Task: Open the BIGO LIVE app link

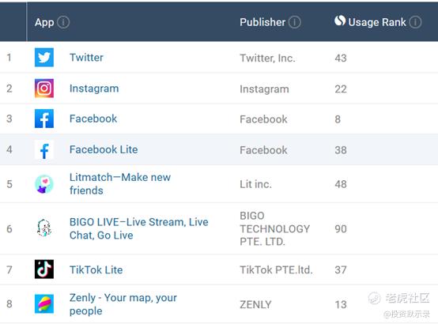Action: tap(139, 228)
